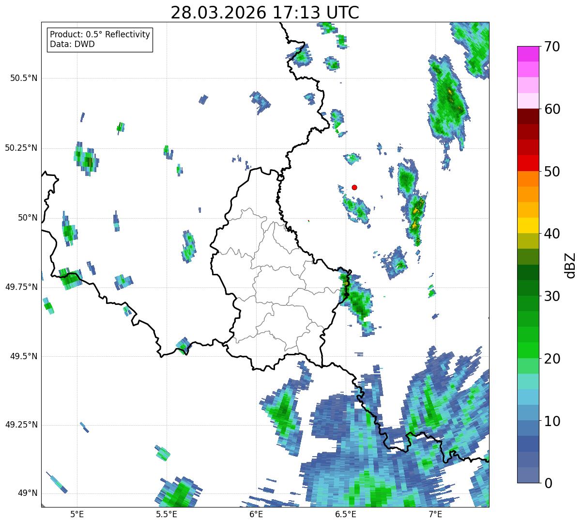Click 'Product: 0.5° Reflectivity' legend text
Viewport: 582px width, 524px height.
(x=100, y=35)
